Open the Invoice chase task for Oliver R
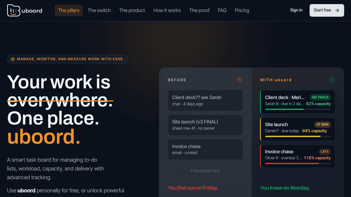Screen dimensions: 351x197 (x=298, y=156)
